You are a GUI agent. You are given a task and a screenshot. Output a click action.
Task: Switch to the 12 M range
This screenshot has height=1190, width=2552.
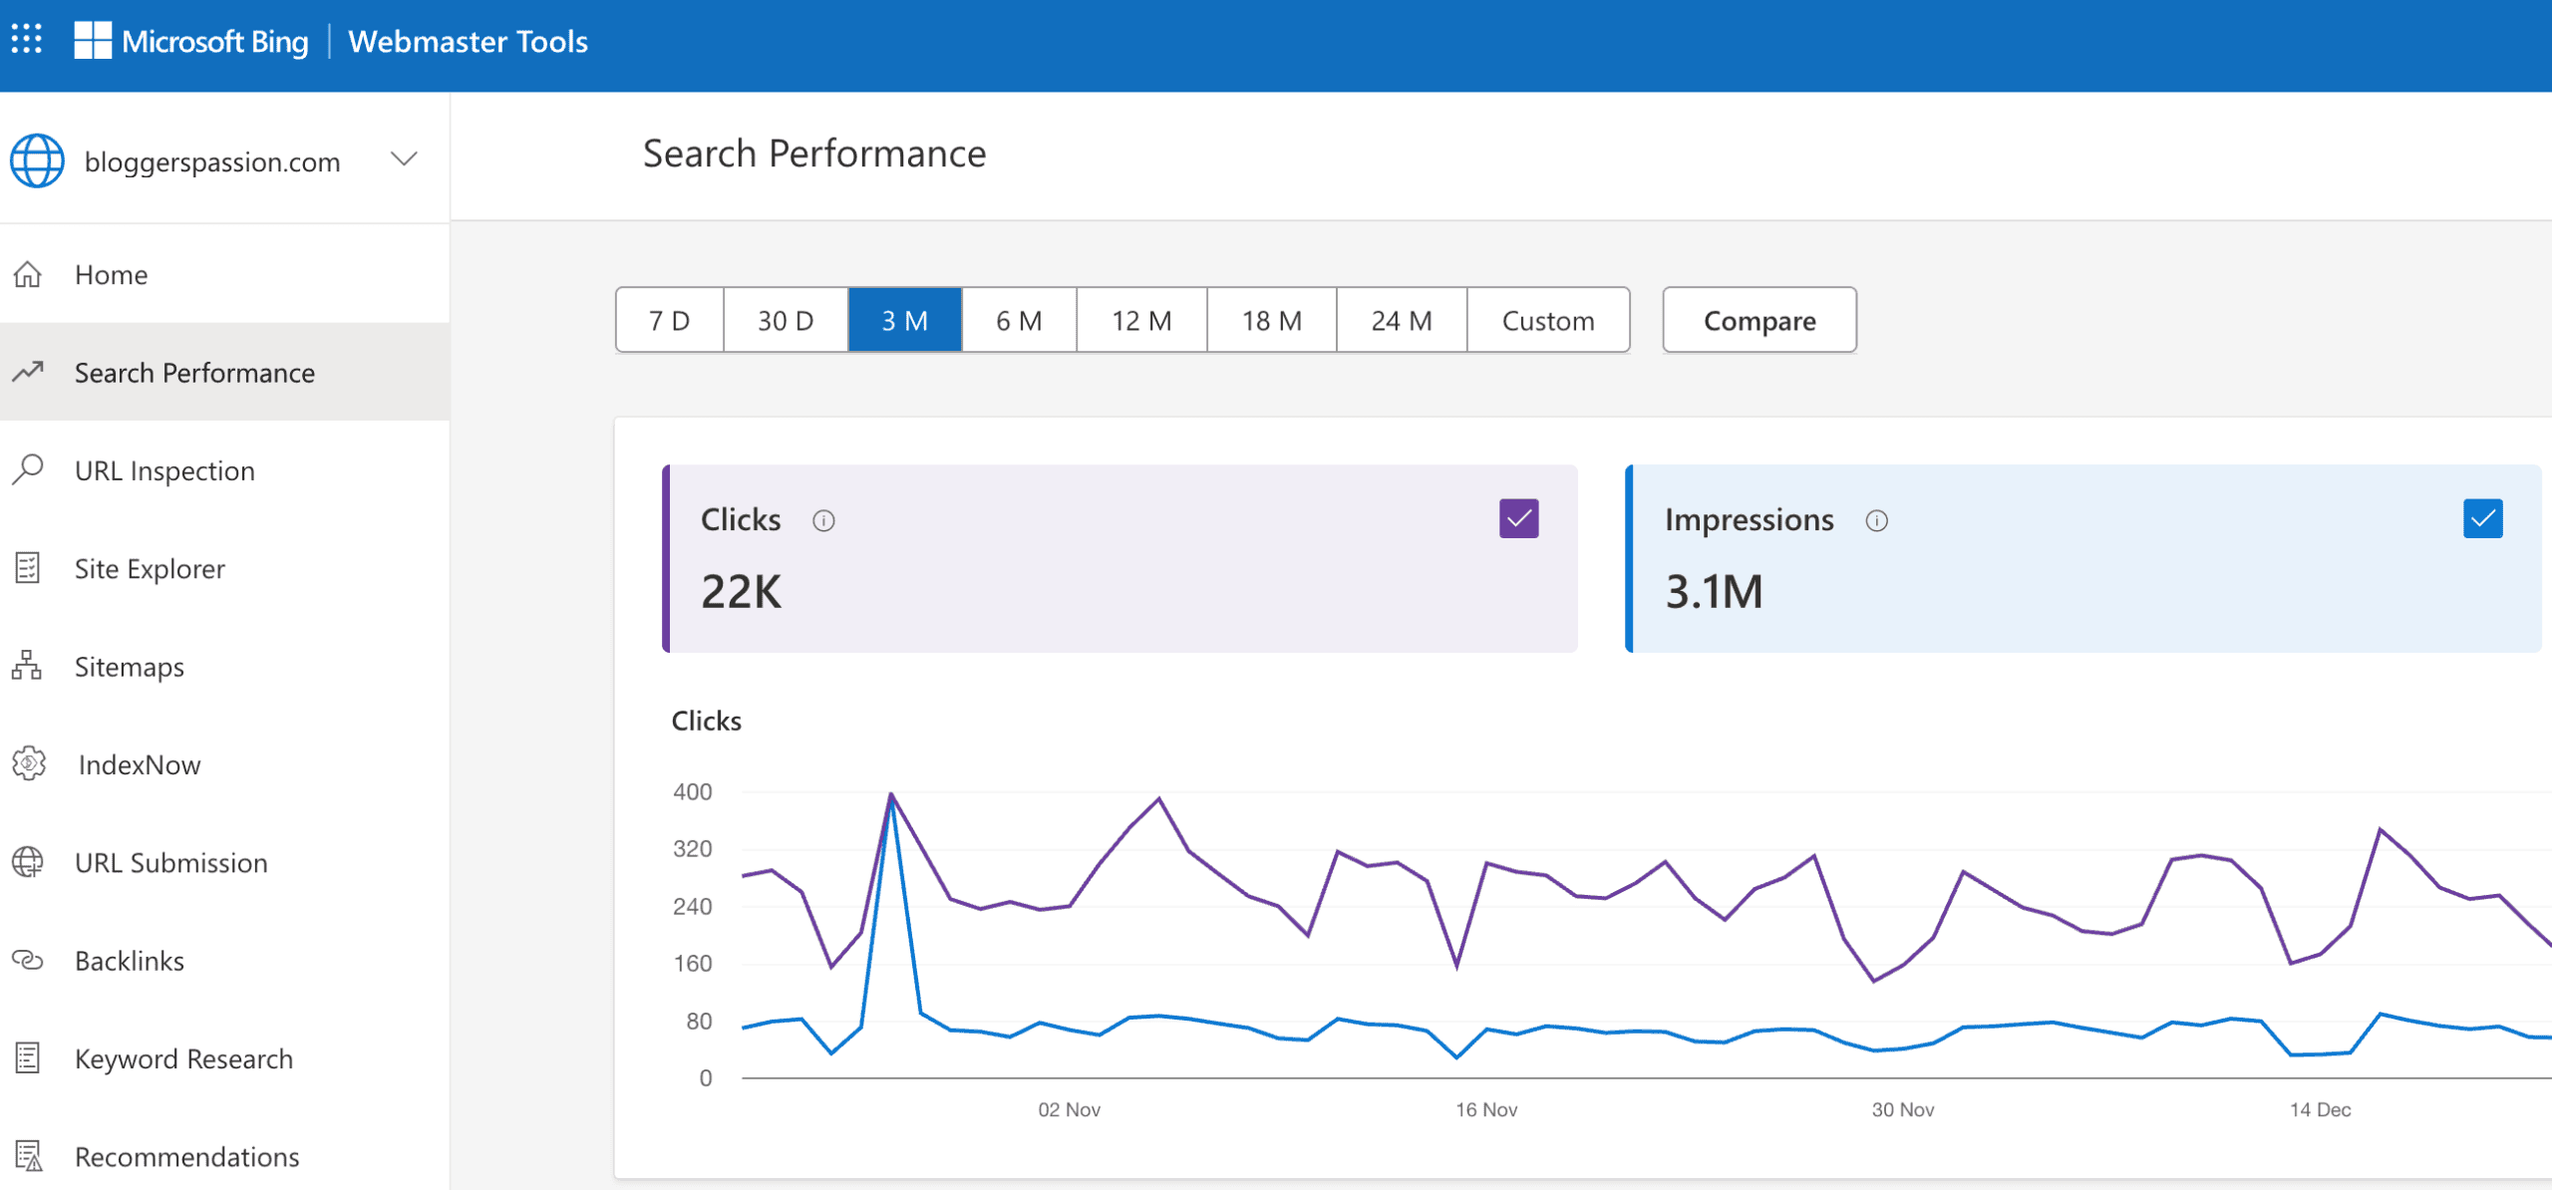click(1140, 321)
